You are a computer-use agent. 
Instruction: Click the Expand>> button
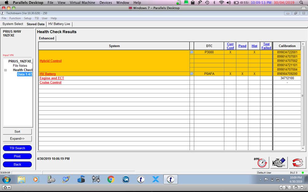(x=17, y=139)
